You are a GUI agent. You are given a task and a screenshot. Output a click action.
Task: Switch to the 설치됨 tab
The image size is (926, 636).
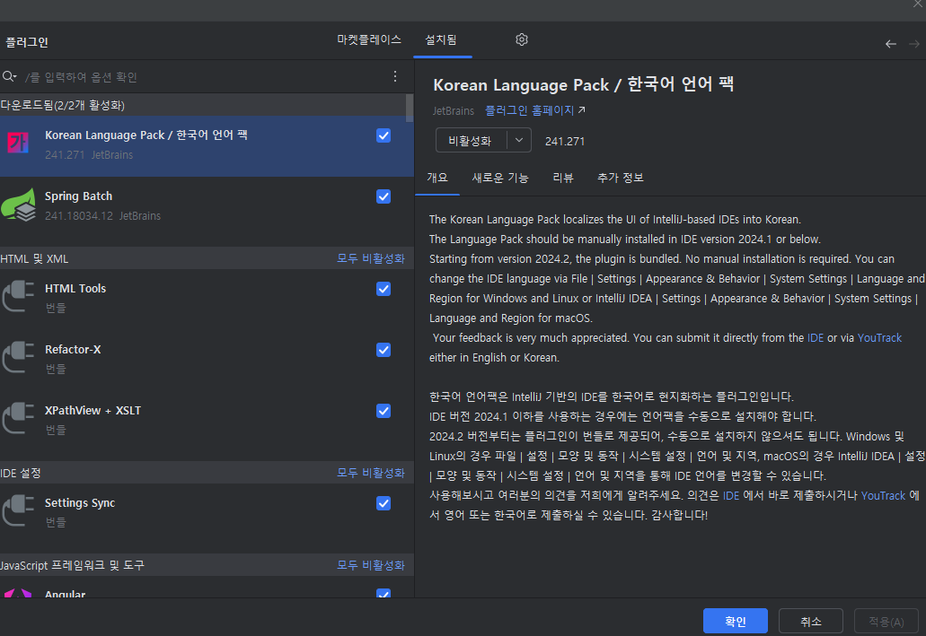pyautogui.click(x=441, y=39)
